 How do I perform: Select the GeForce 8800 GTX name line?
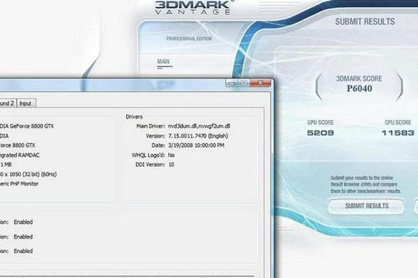(x=27, y=126)
